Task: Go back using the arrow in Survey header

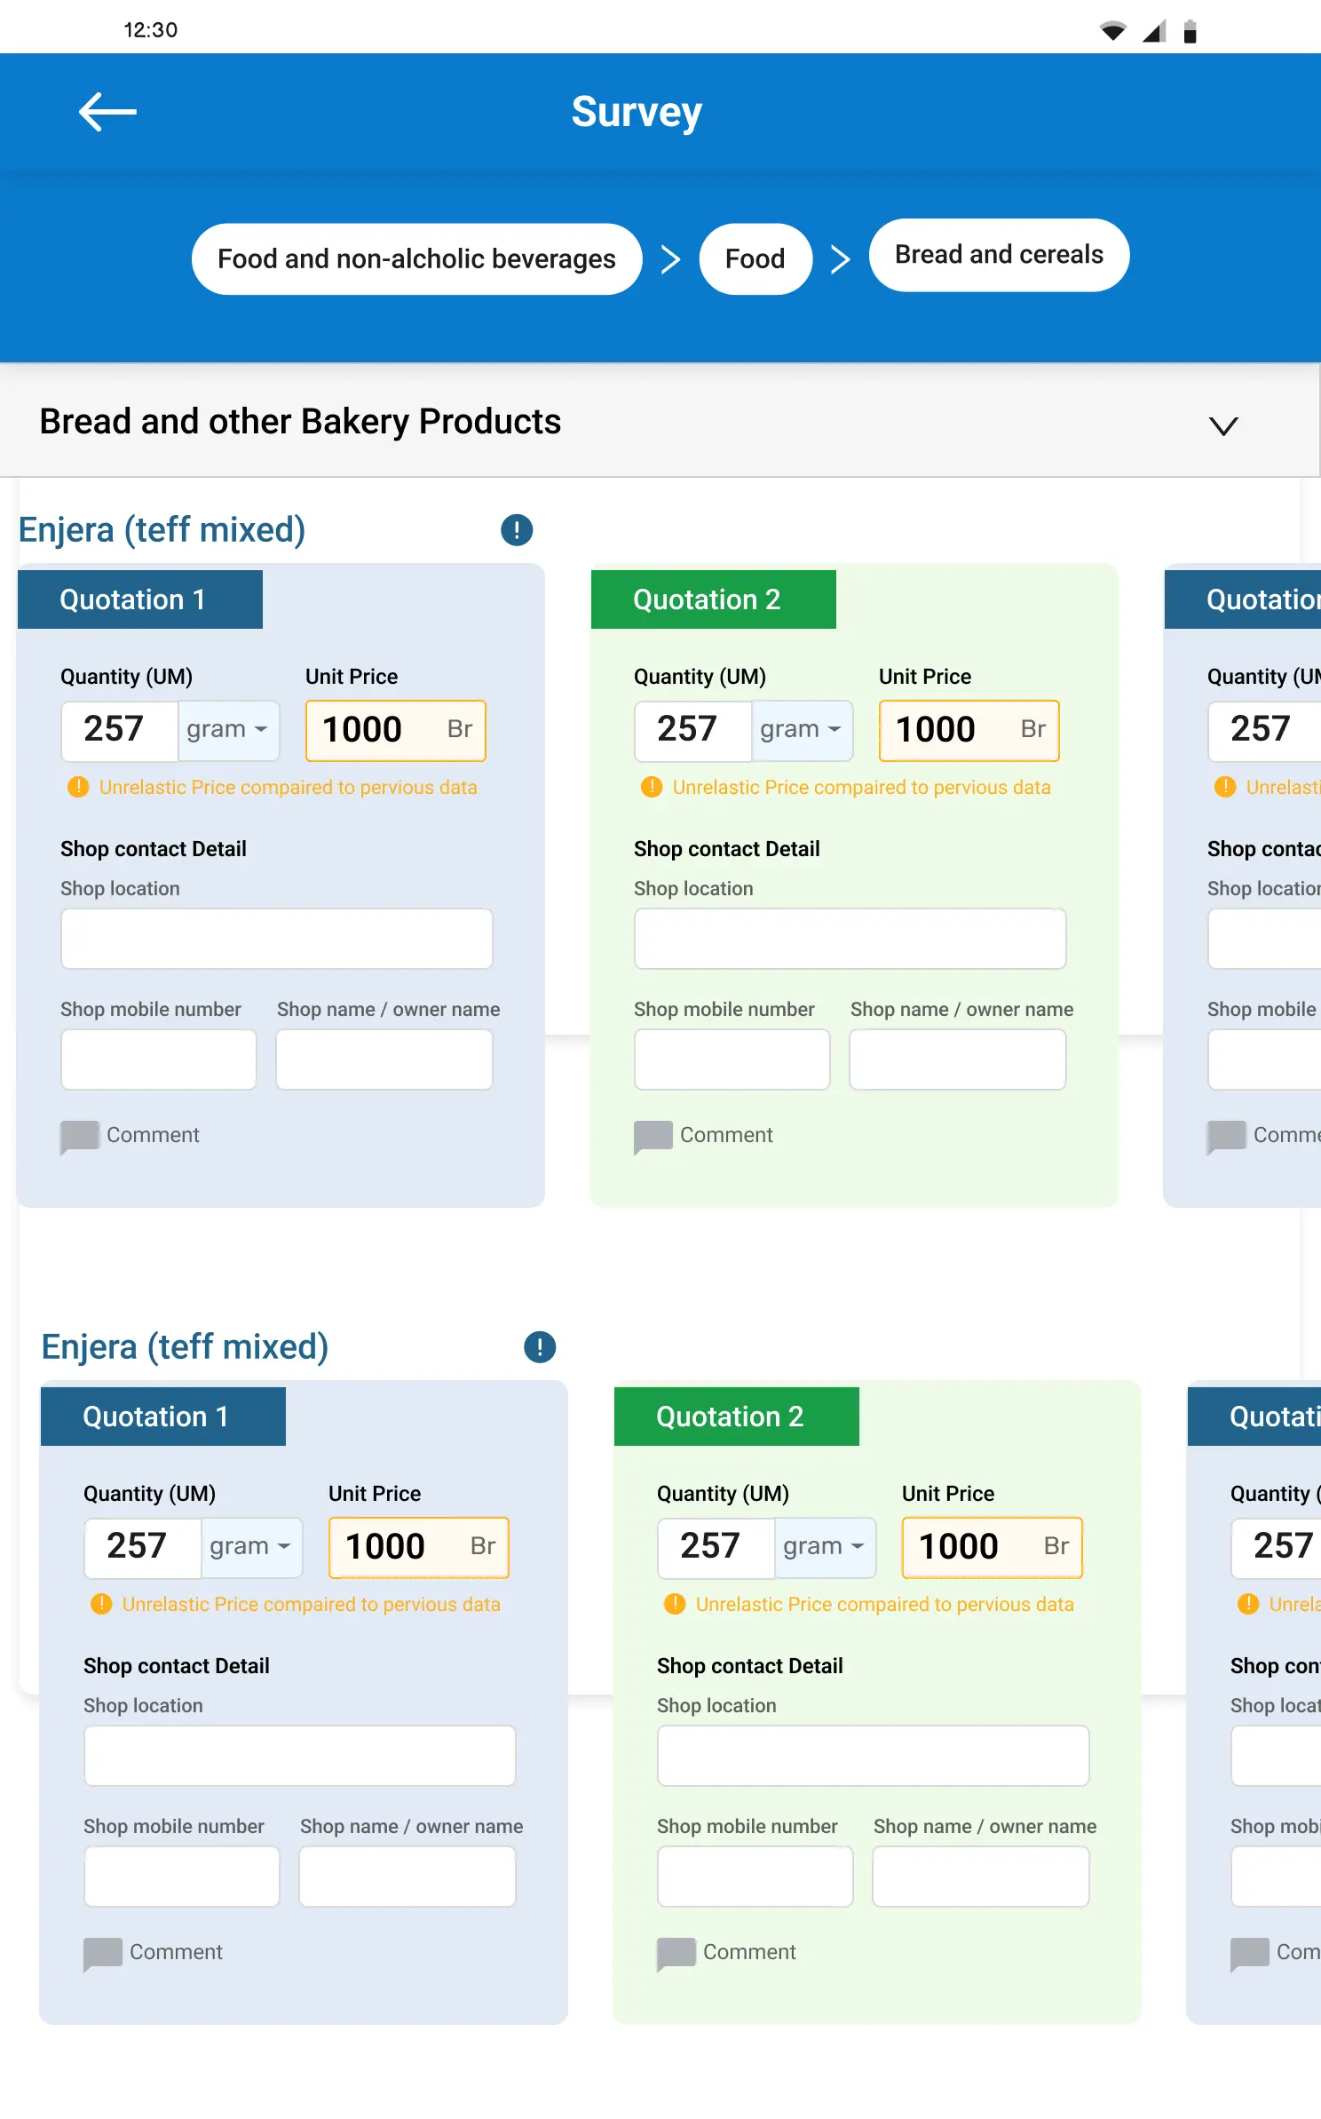Action: 107,112
